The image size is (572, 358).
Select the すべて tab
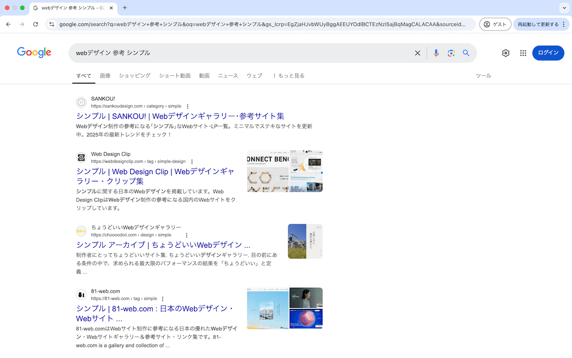pyautogui.click(x=84, y=75)
